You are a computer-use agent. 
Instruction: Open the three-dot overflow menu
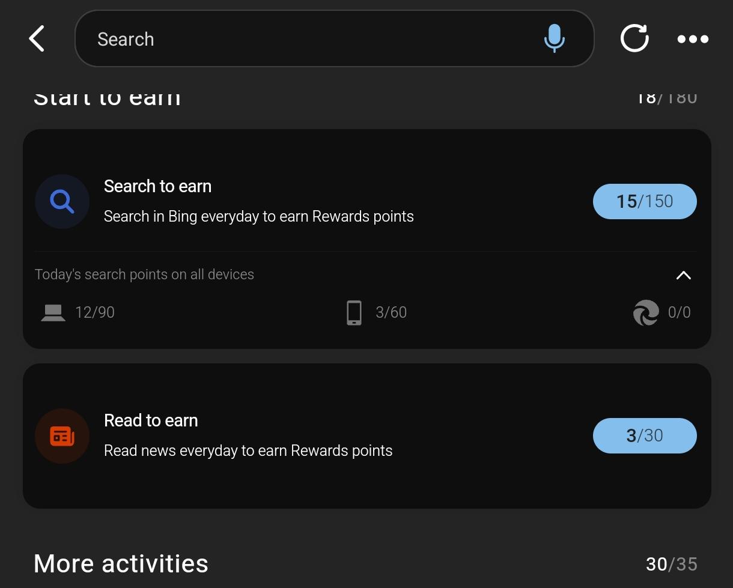(x=692, y=38)
